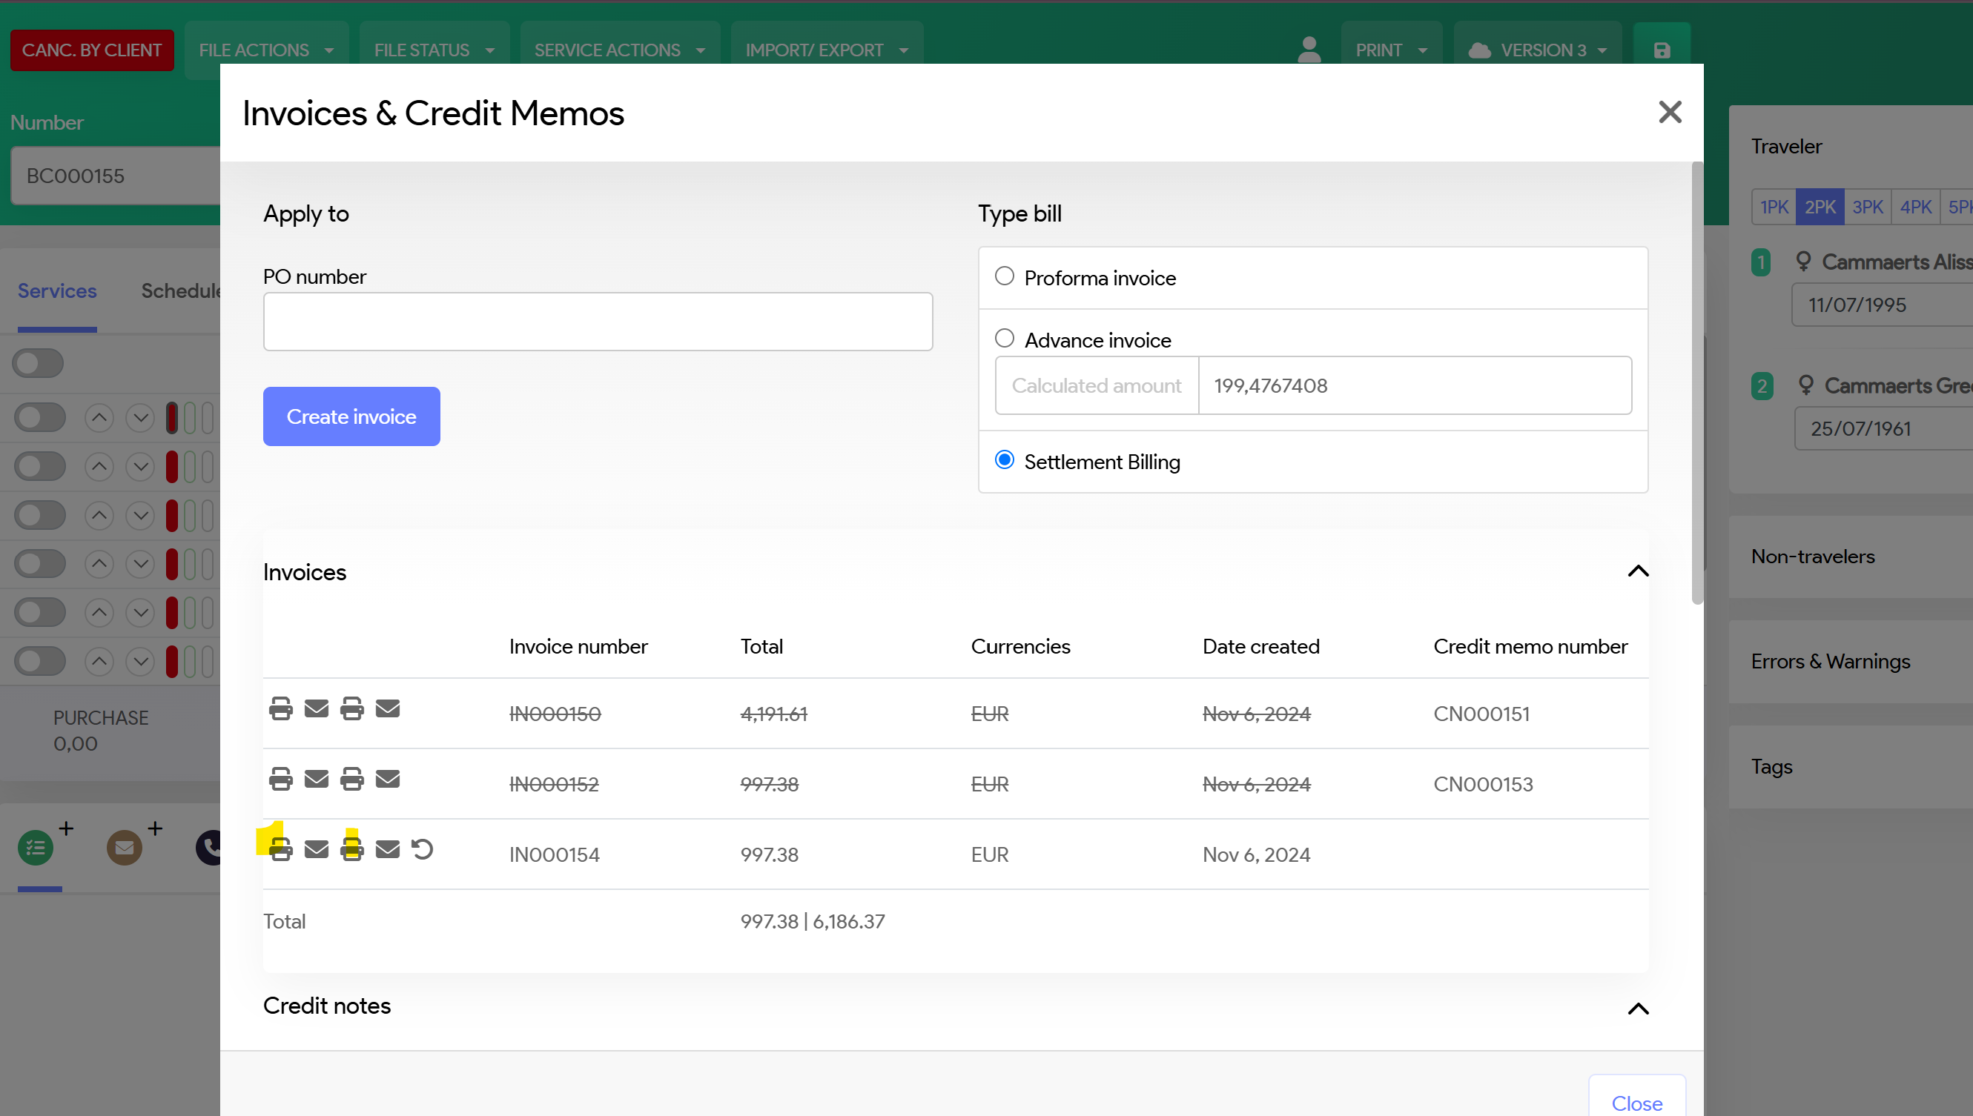
Task: Click the user profile icon beside PRINT
Action: tap(1309, 50)
